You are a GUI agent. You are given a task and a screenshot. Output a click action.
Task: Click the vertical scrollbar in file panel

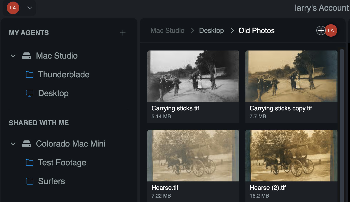[x=342, y=125]
